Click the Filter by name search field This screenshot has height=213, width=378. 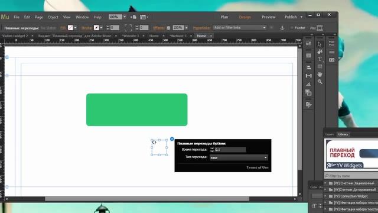click(x=351, y=176)
